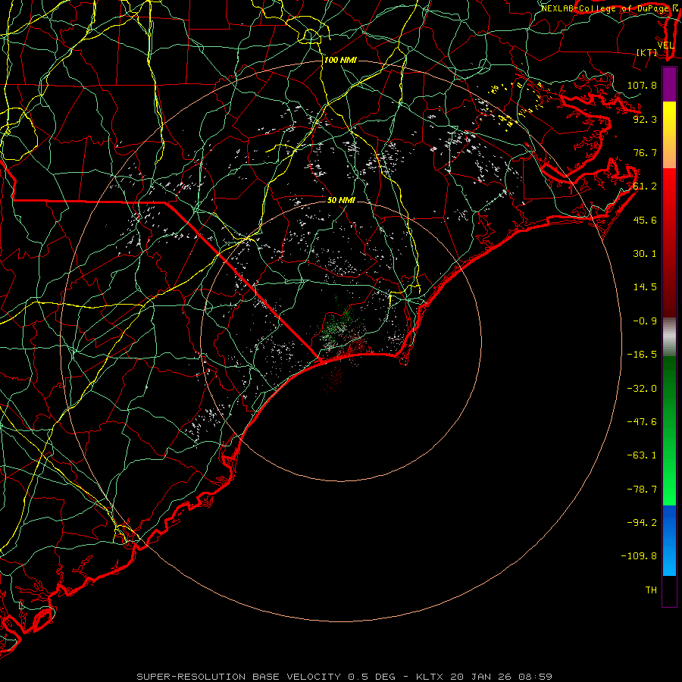Pick the blue segment of the color bar
682x682 pixels.
(x=669, y=540)
